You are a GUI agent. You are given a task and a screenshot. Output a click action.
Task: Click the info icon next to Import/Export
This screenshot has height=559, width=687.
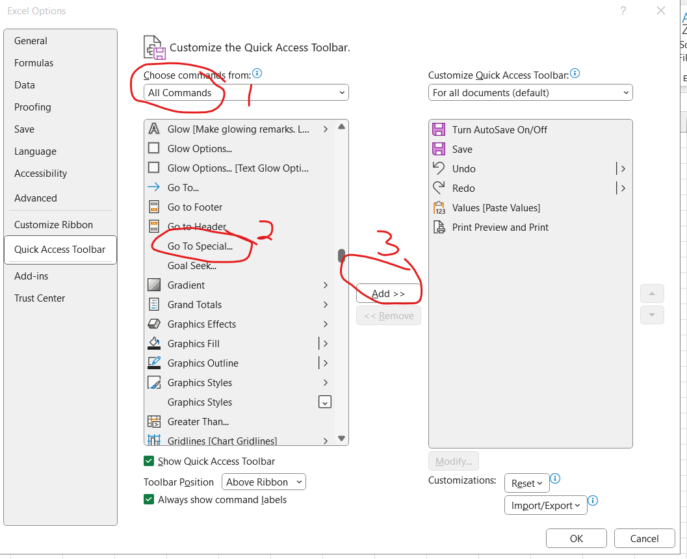point(593,500)
